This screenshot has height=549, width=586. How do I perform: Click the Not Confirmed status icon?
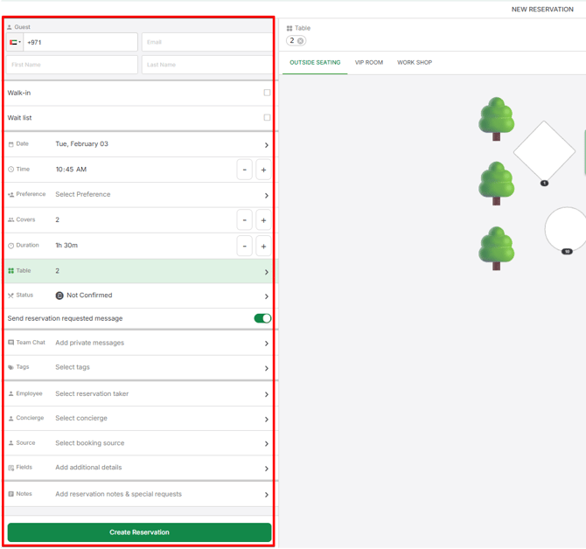(x=59, y=295)
